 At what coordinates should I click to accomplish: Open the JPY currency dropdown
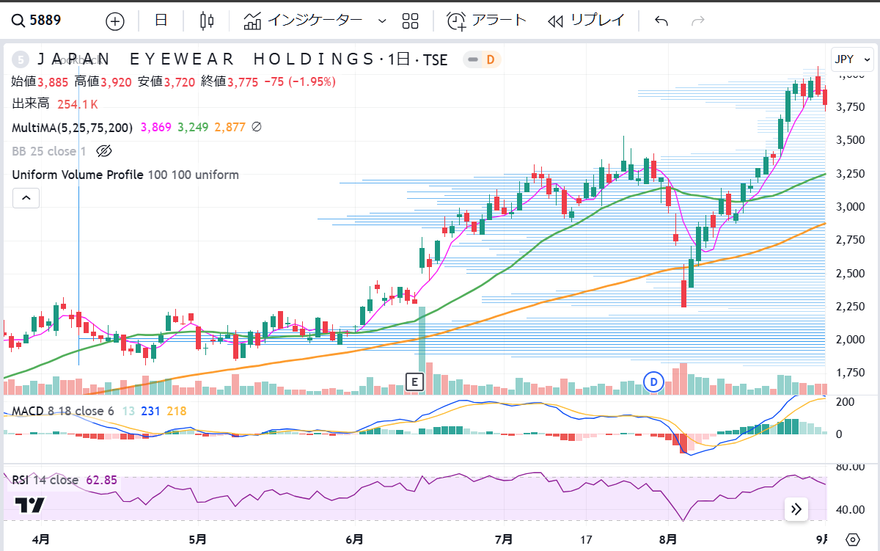(x=852, y=59)
